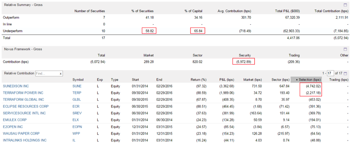Click the SUNE ticker symbol

(x=77, y=86)
